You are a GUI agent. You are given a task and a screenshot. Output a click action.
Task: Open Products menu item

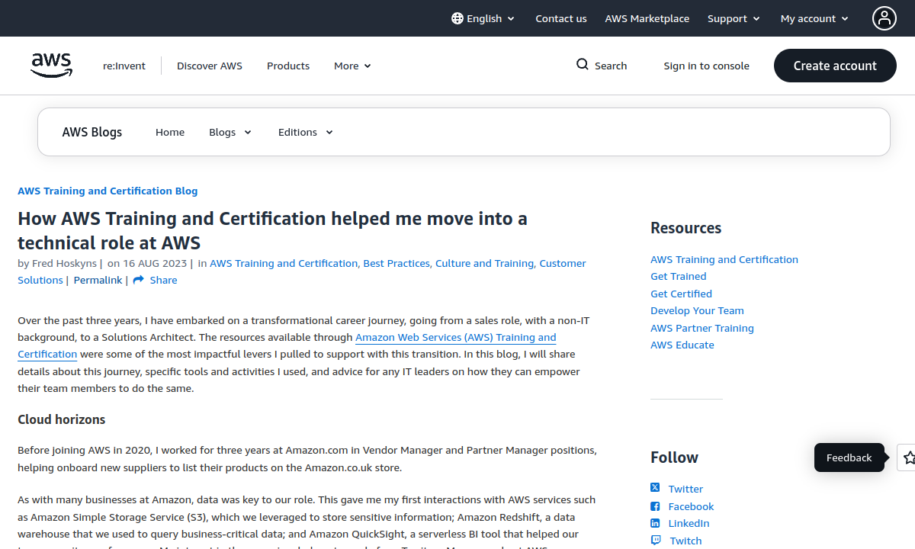[x=288, y=66]
